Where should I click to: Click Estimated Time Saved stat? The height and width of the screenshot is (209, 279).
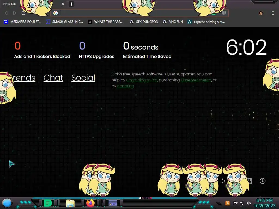pos(147,50)
